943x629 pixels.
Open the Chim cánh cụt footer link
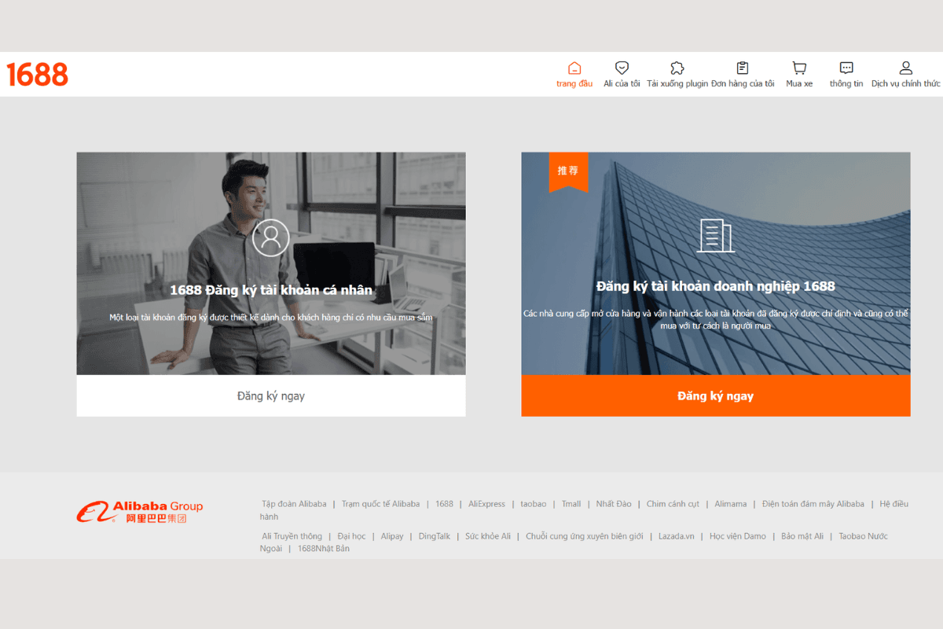tap(673, 504)
